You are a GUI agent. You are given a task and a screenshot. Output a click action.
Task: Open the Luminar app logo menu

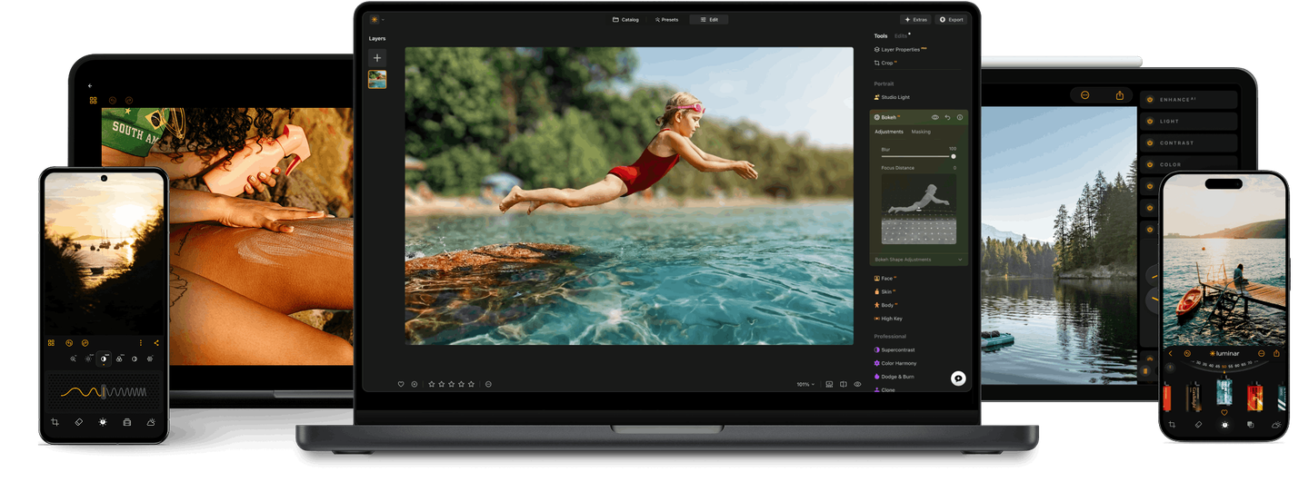376,19
